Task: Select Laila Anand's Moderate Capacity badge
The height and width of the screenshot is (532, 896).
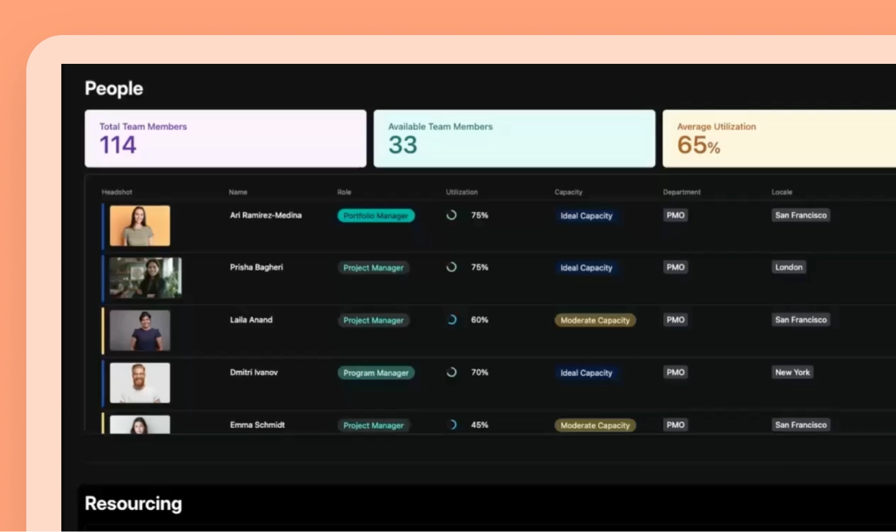Action: [x=594, y=320]
